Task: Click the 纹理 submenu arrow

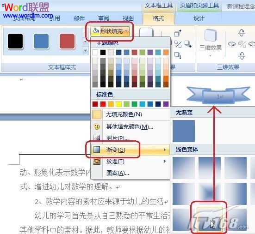Action: pyautogui.click(x=165, y=162)
